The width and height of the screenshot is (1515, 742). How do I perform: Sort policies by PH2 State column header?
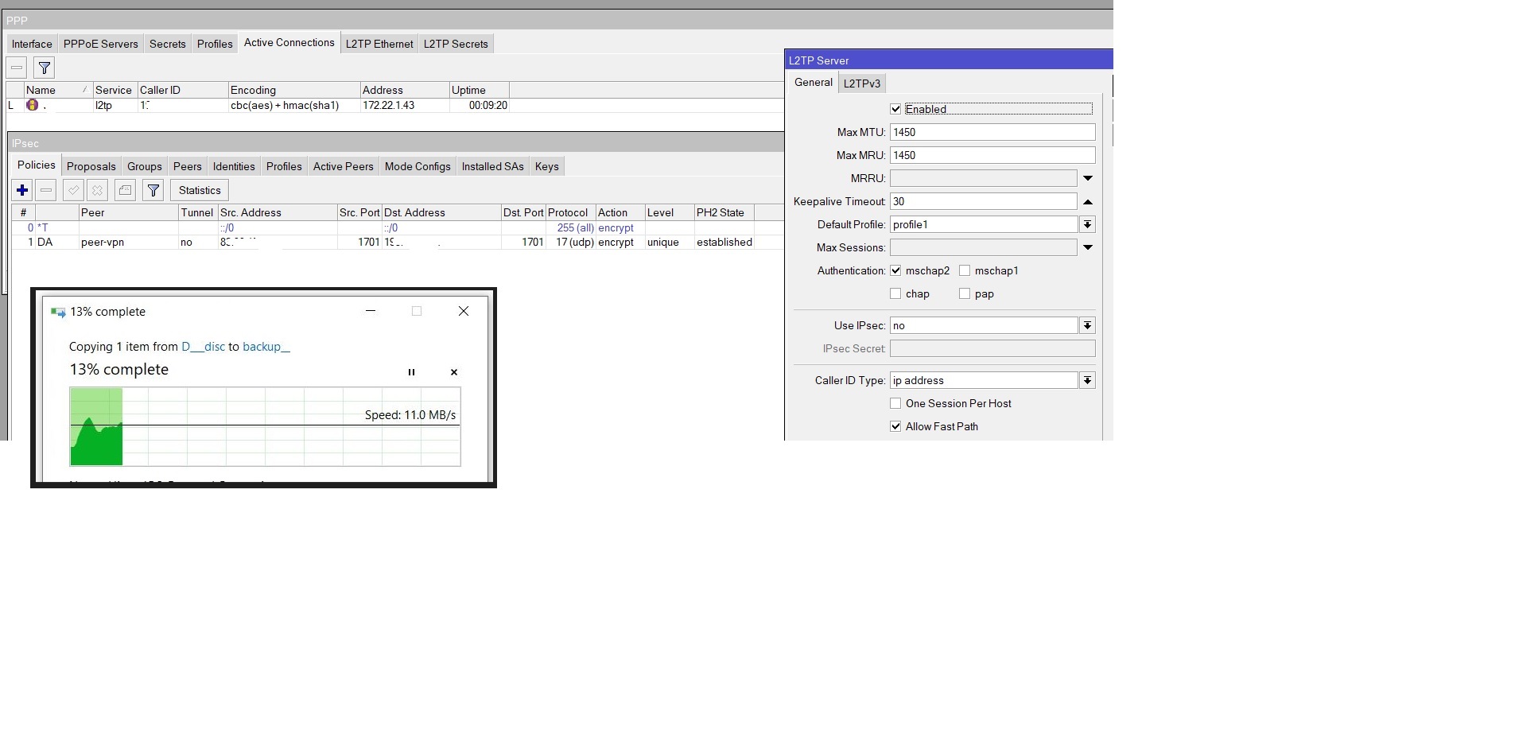[724, 212]
